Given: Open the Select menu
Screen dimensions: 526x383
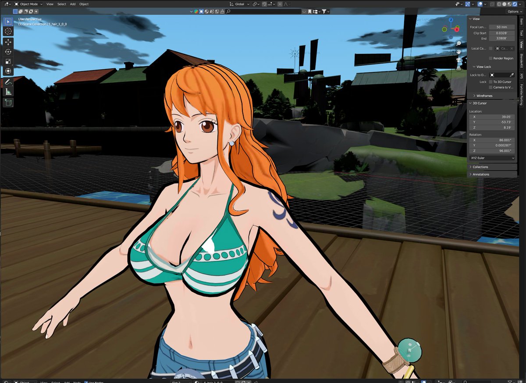Looking at the screenshot, I should (x=62, y=4).
